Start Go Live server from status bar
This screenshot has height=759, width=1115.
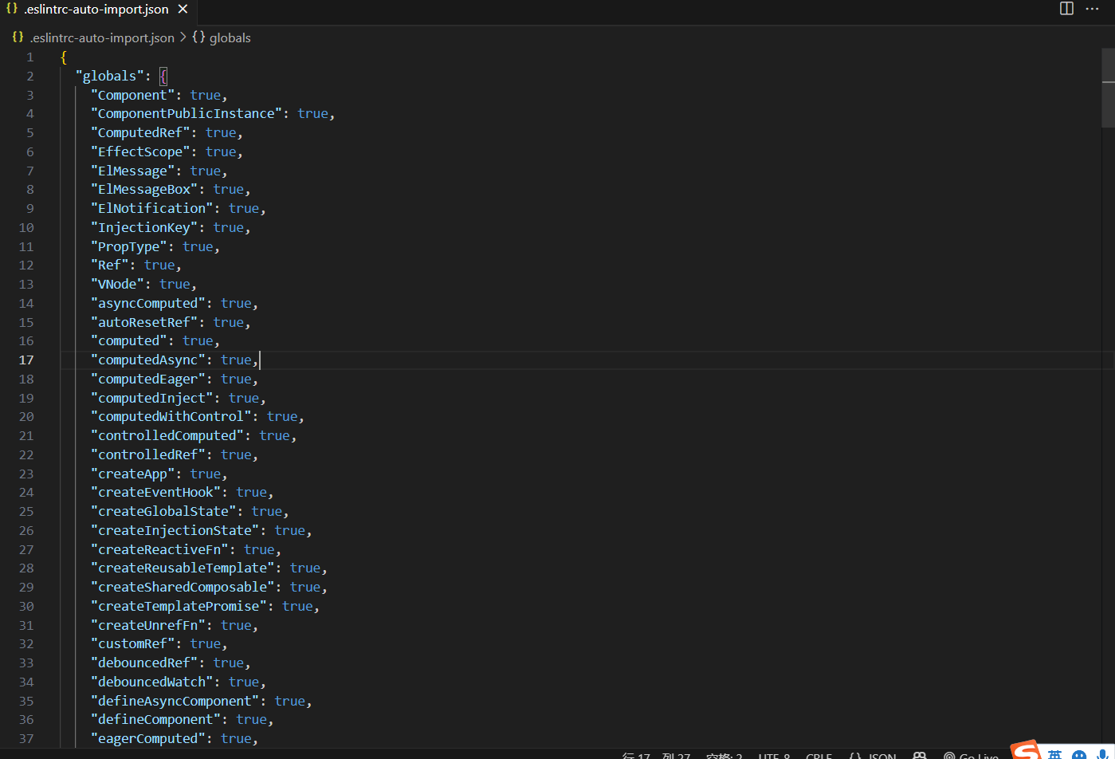pyautogui.click(x=971, y=755)
